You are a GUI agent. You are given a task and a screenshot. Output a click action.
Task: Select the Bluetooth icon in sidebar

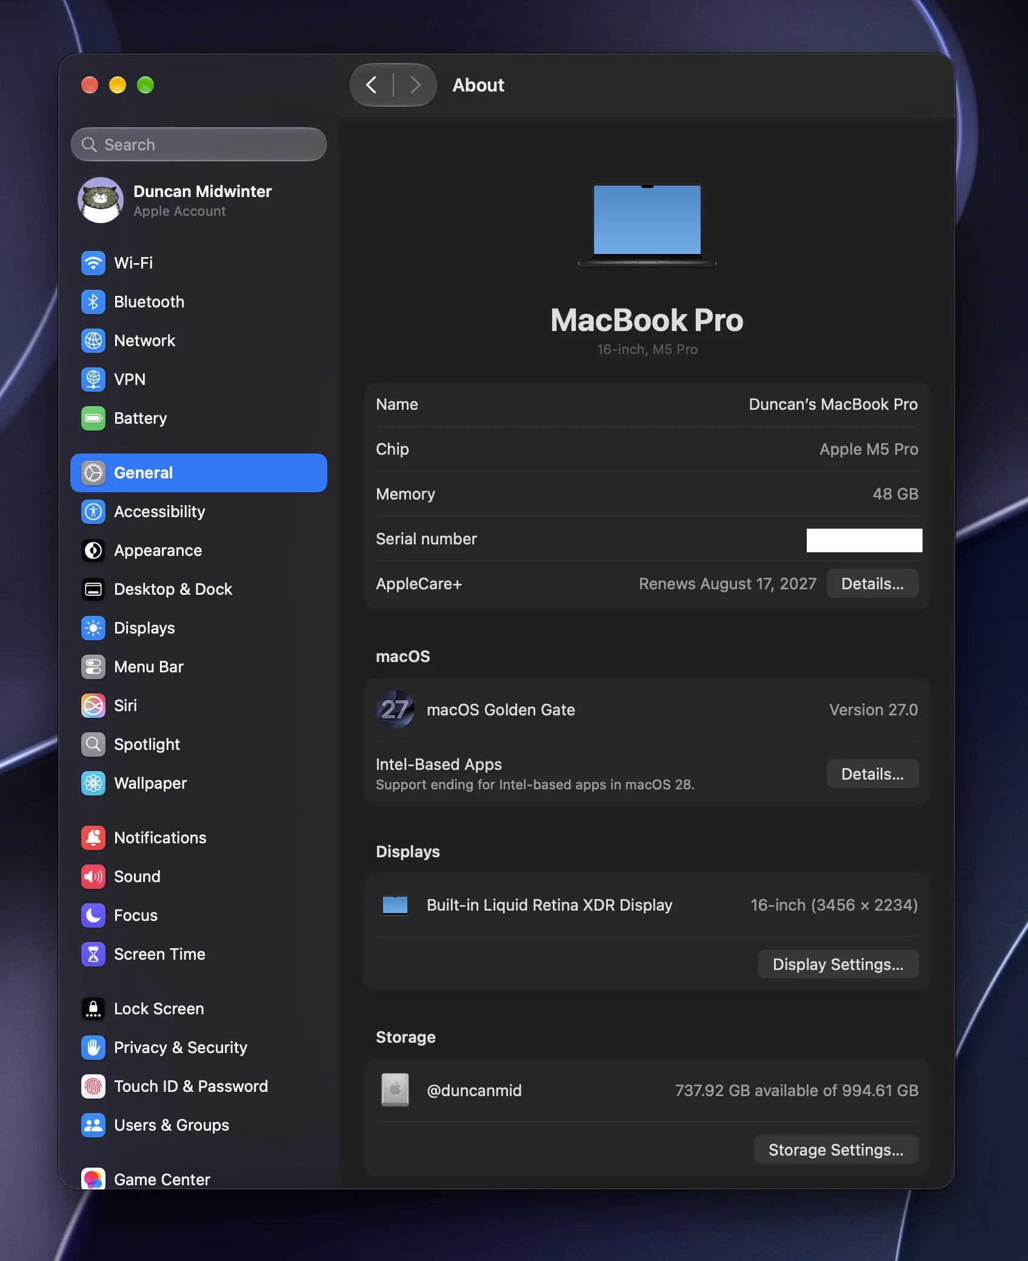[x=93, y=302]
